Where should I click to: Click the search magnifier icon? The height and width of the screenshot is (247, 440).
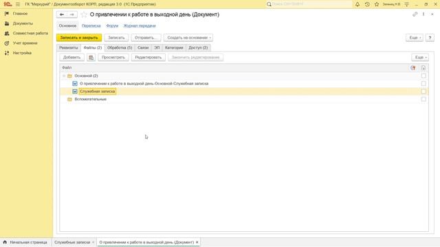tap(269, 4)
